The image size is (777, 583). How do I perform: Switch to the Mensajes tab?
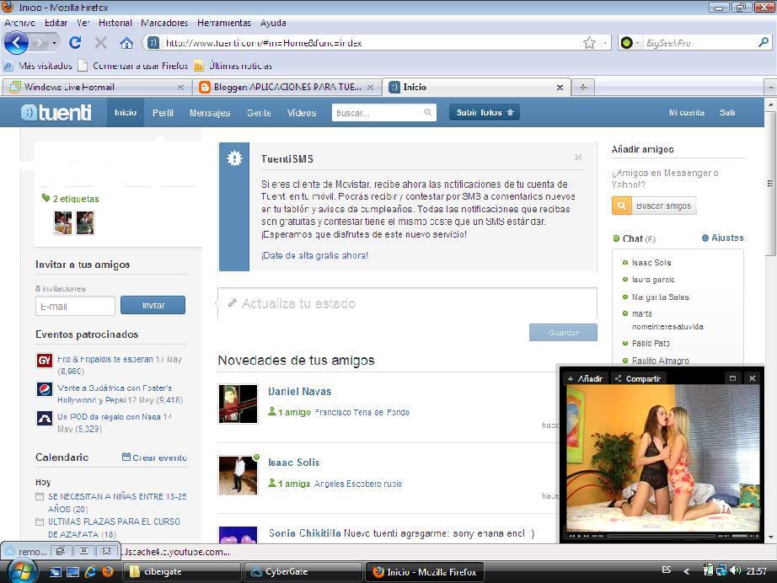[x=209, y=112]
